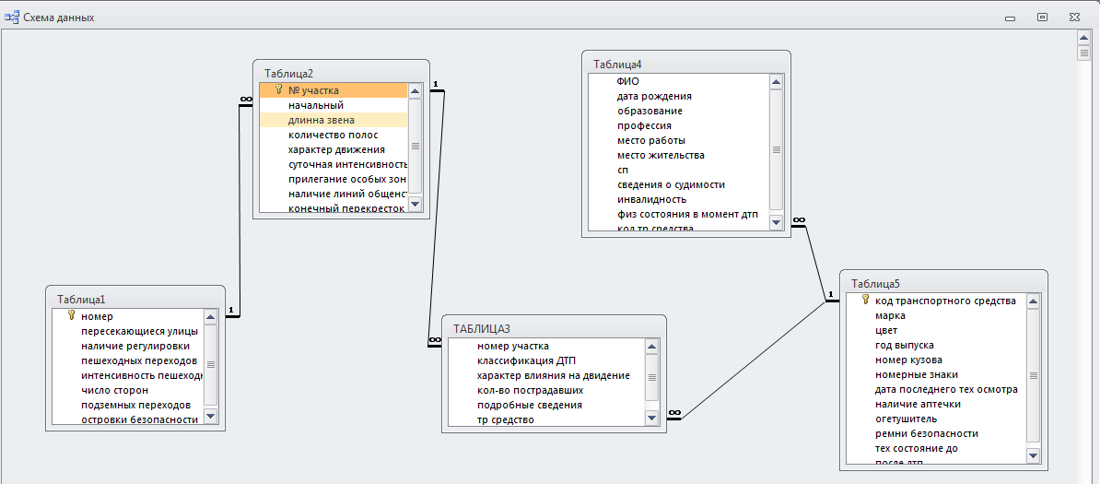The image size is (1100, 484).
Task: Select the field островки безопасности
Action: pyautogui.click(x=128, y=419)
